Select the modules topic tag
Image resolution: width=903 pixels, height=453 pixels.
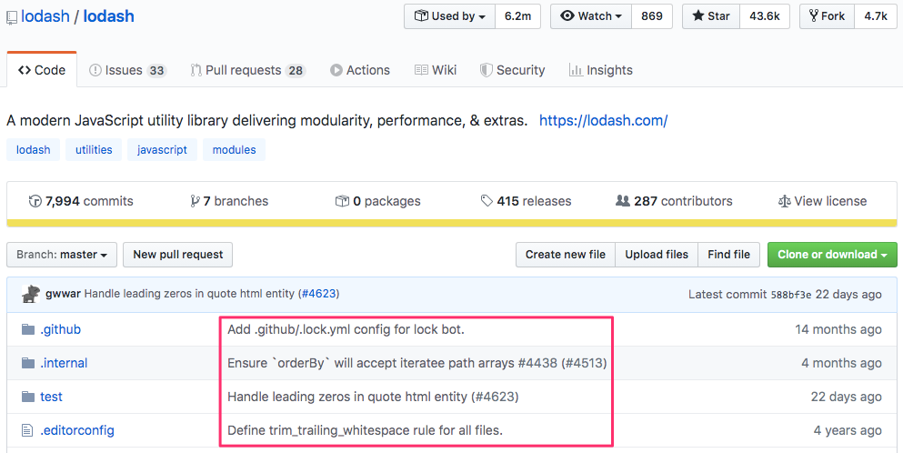(234, 150)
